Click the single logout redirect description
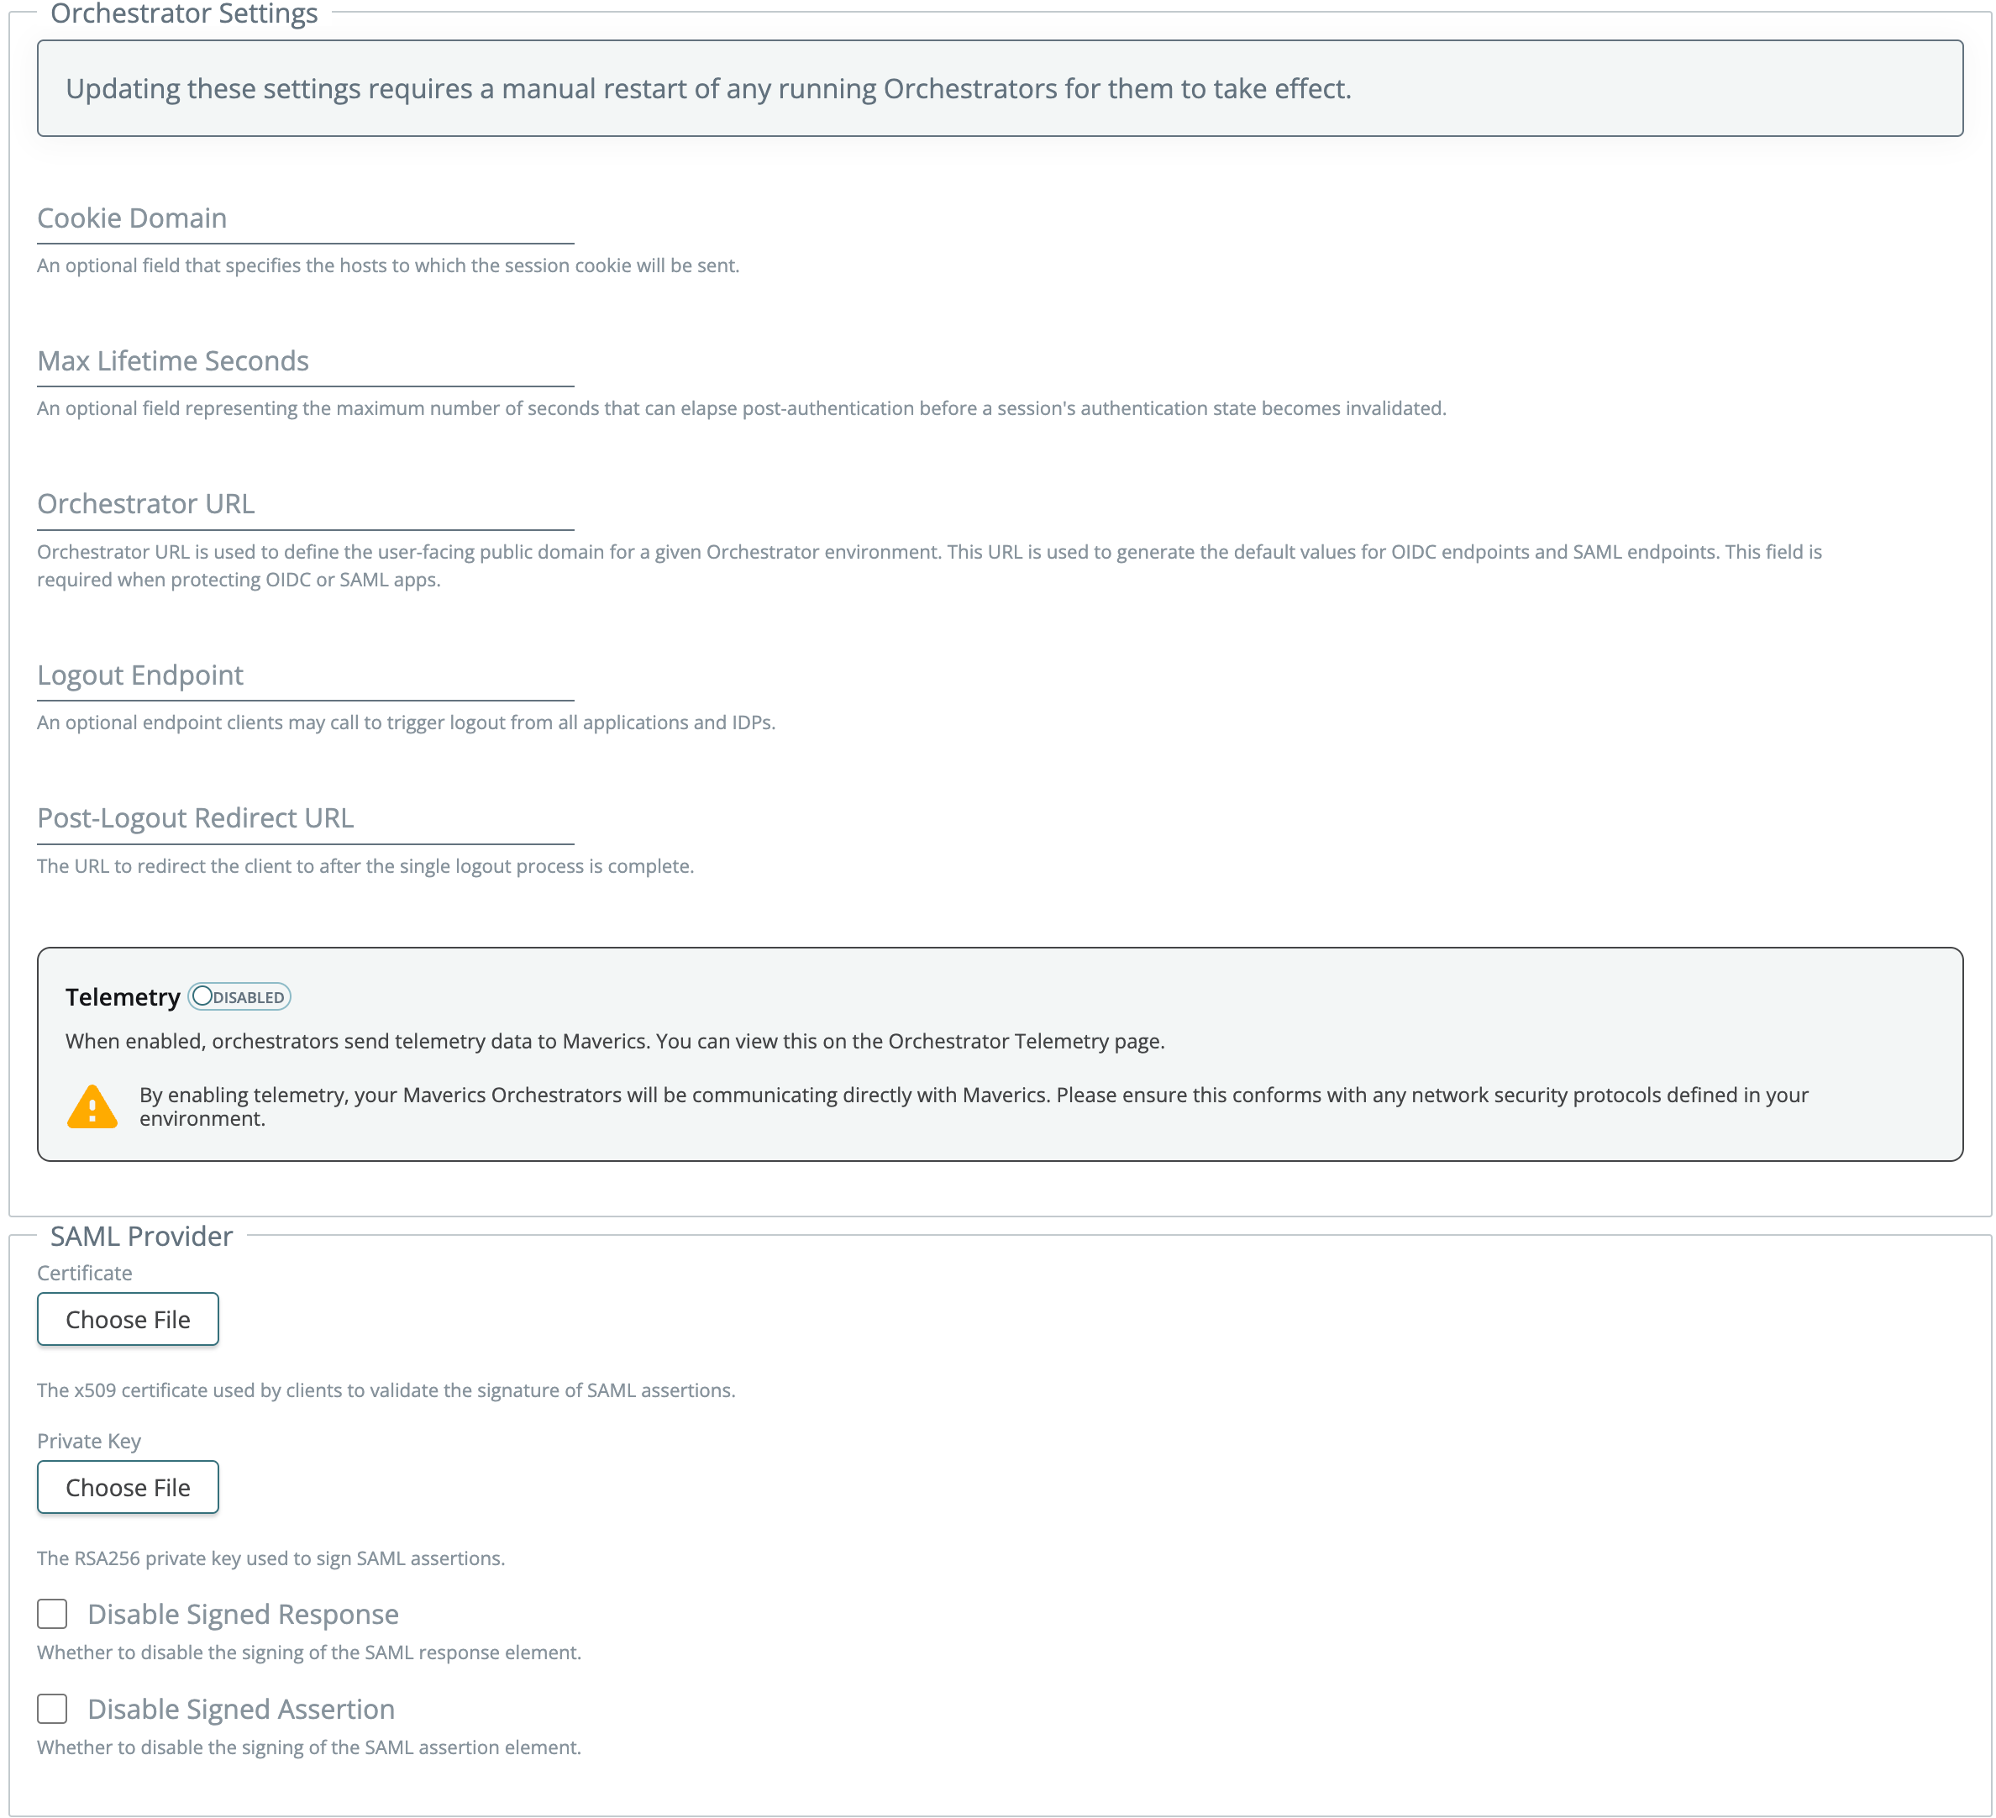Image resolution: width=1996 pixels, height=1818 pixels. tap(365, 866)
